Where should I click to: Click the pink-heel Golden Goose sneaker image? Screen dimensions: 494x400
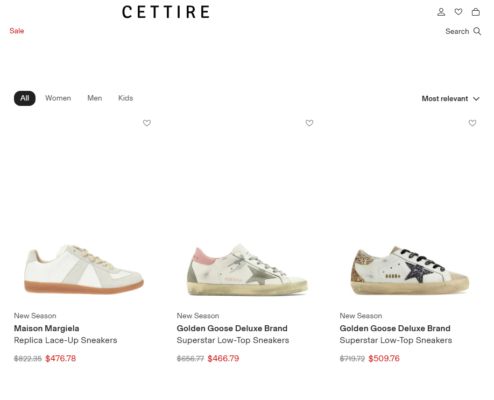tap(247, 269)
